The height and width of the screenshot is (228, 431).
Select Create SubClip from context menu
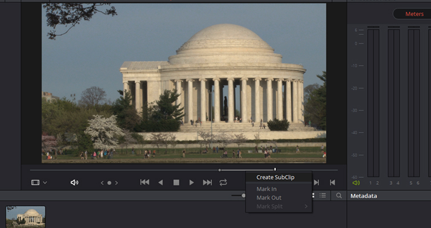275,177
